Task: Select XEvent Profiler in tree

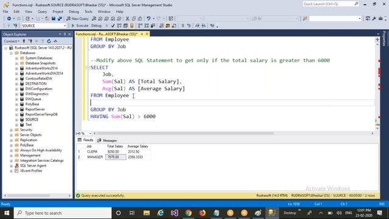Action: click(x=31, y=171)
